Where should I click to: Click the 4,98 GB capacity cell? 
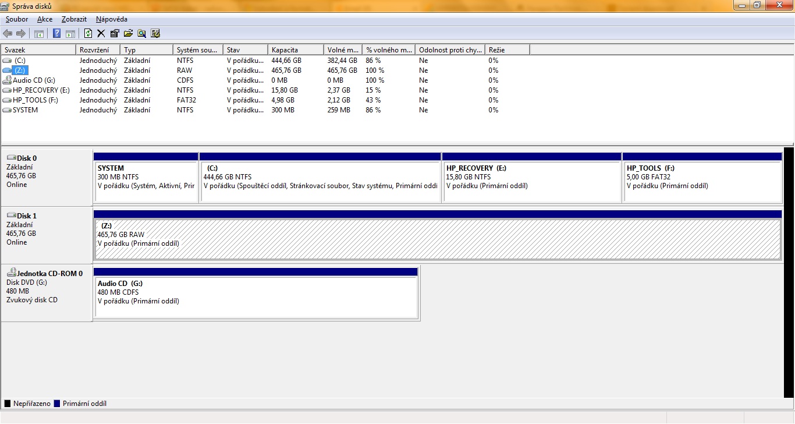[x=283, y=100]
